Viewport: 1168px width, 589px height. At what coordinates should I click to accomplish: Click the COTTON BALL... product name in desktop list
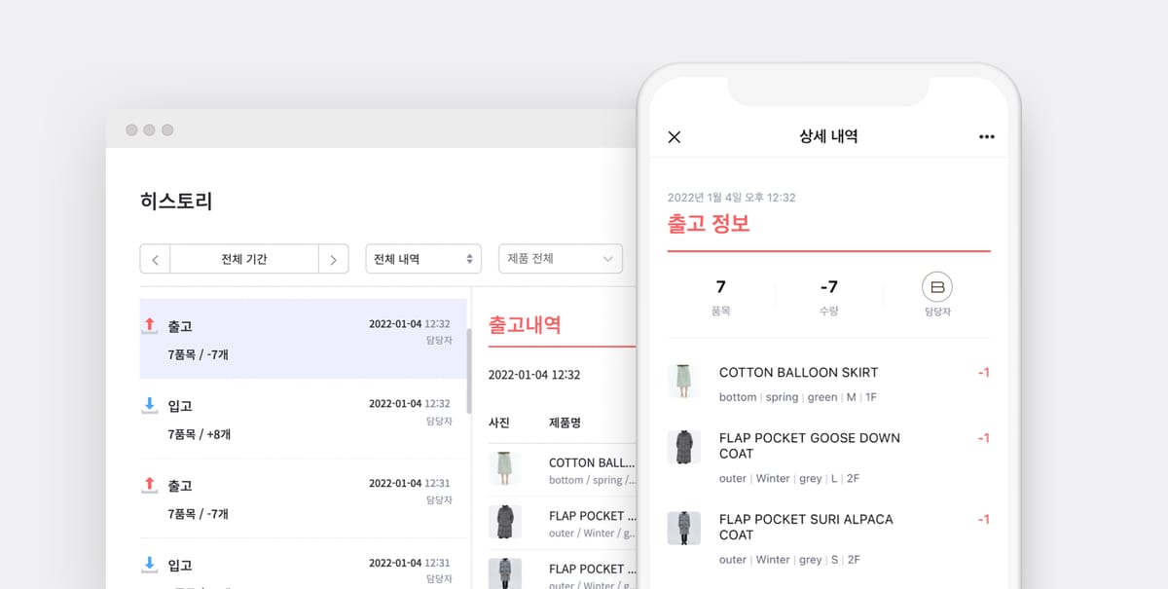(x=592, y=461)
